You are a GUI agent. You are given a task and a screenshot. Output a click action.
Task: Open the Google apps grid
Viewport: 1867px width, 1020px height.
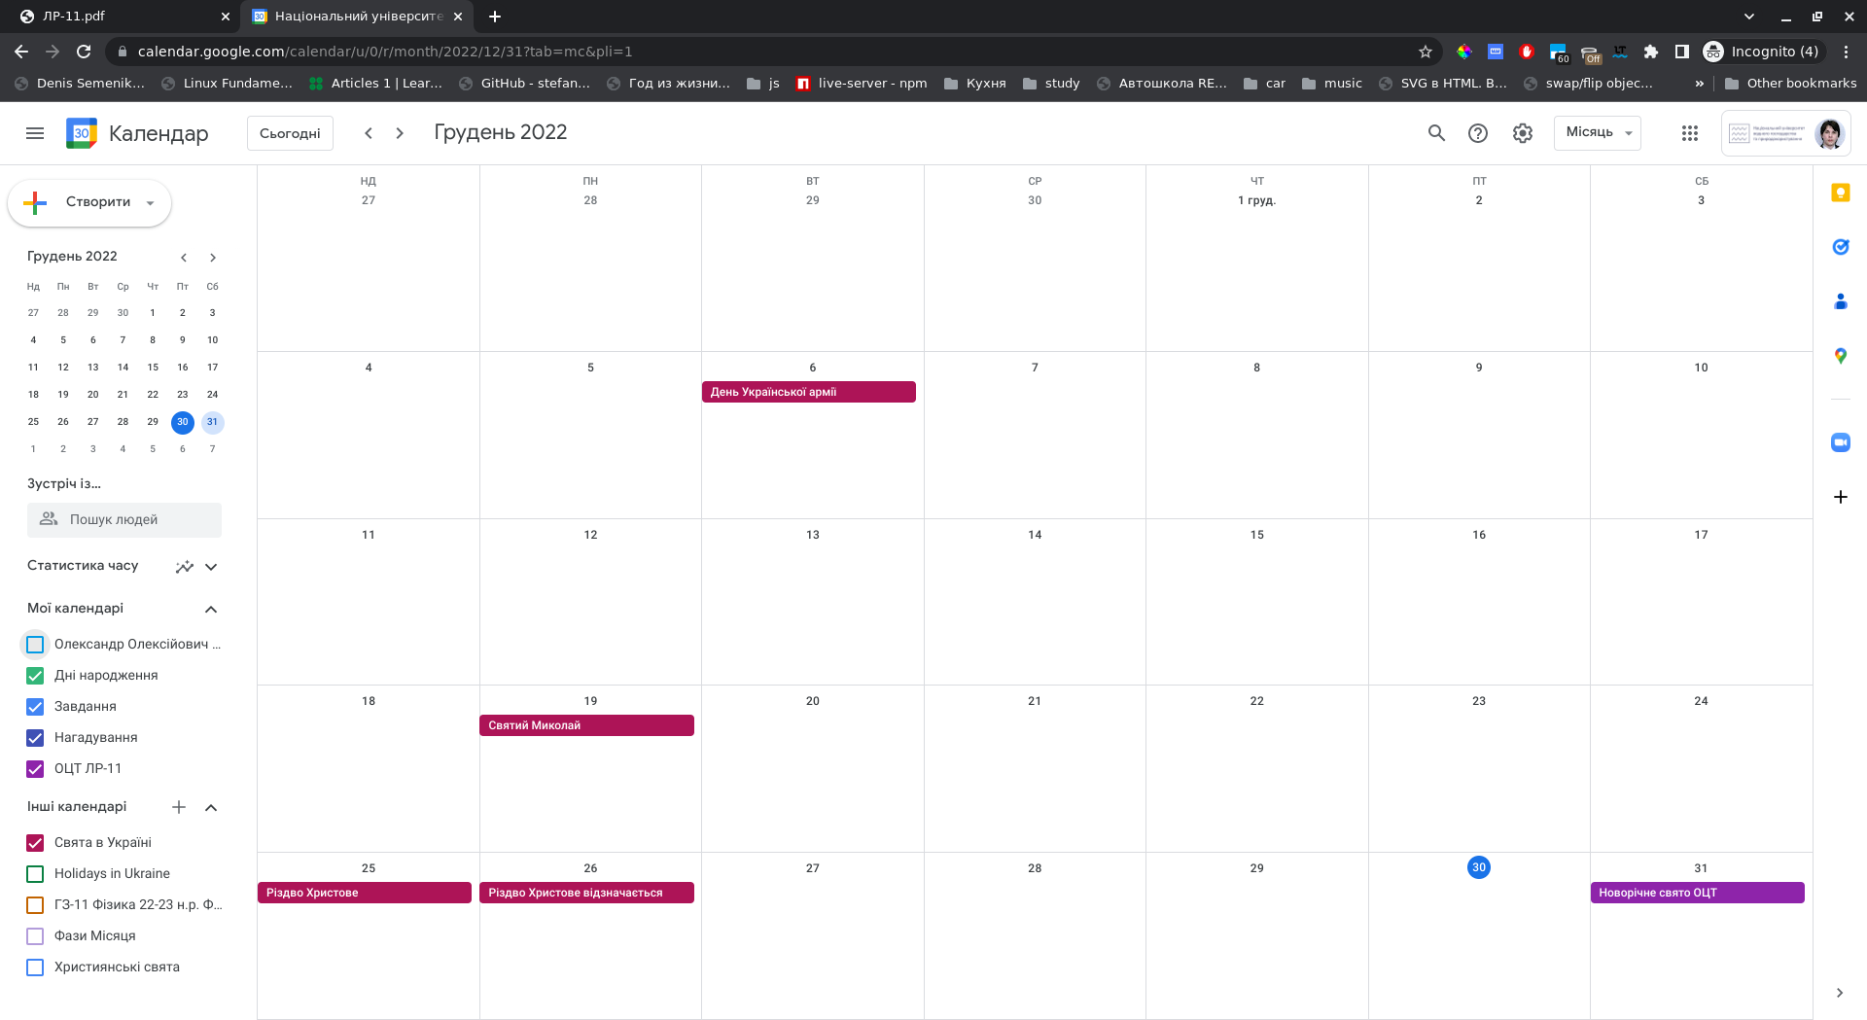pyautogui.click(x=1690, y=133)
